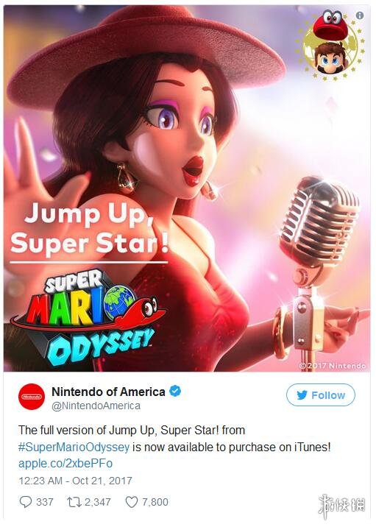Click the 7,800 likes count
Image resolution: width=376 pixels, height=527 pixels.
click(x=155, y=502)
